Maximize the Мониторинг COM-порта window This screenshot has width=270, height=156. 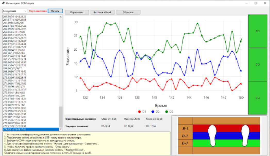click(256, 3)
